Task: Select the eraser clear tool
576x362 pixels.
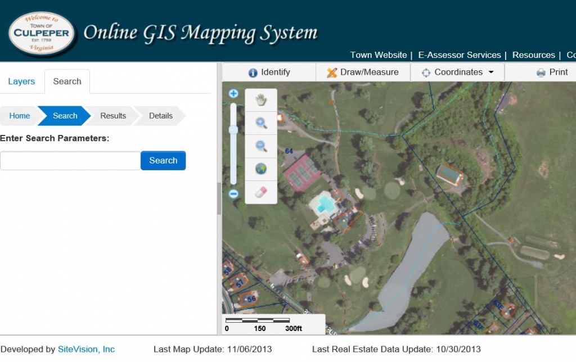Action: pos(261,192)
